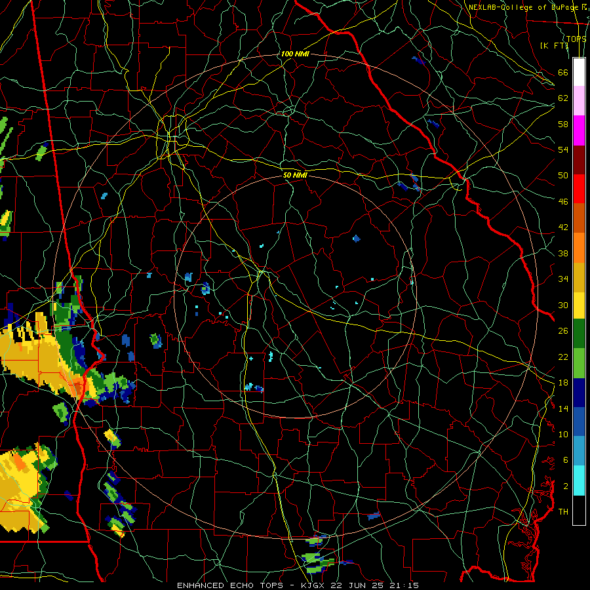The height and width of the screenshot is (590, 590).
Task: Select the "38" scale label
Action: (563, 253)
